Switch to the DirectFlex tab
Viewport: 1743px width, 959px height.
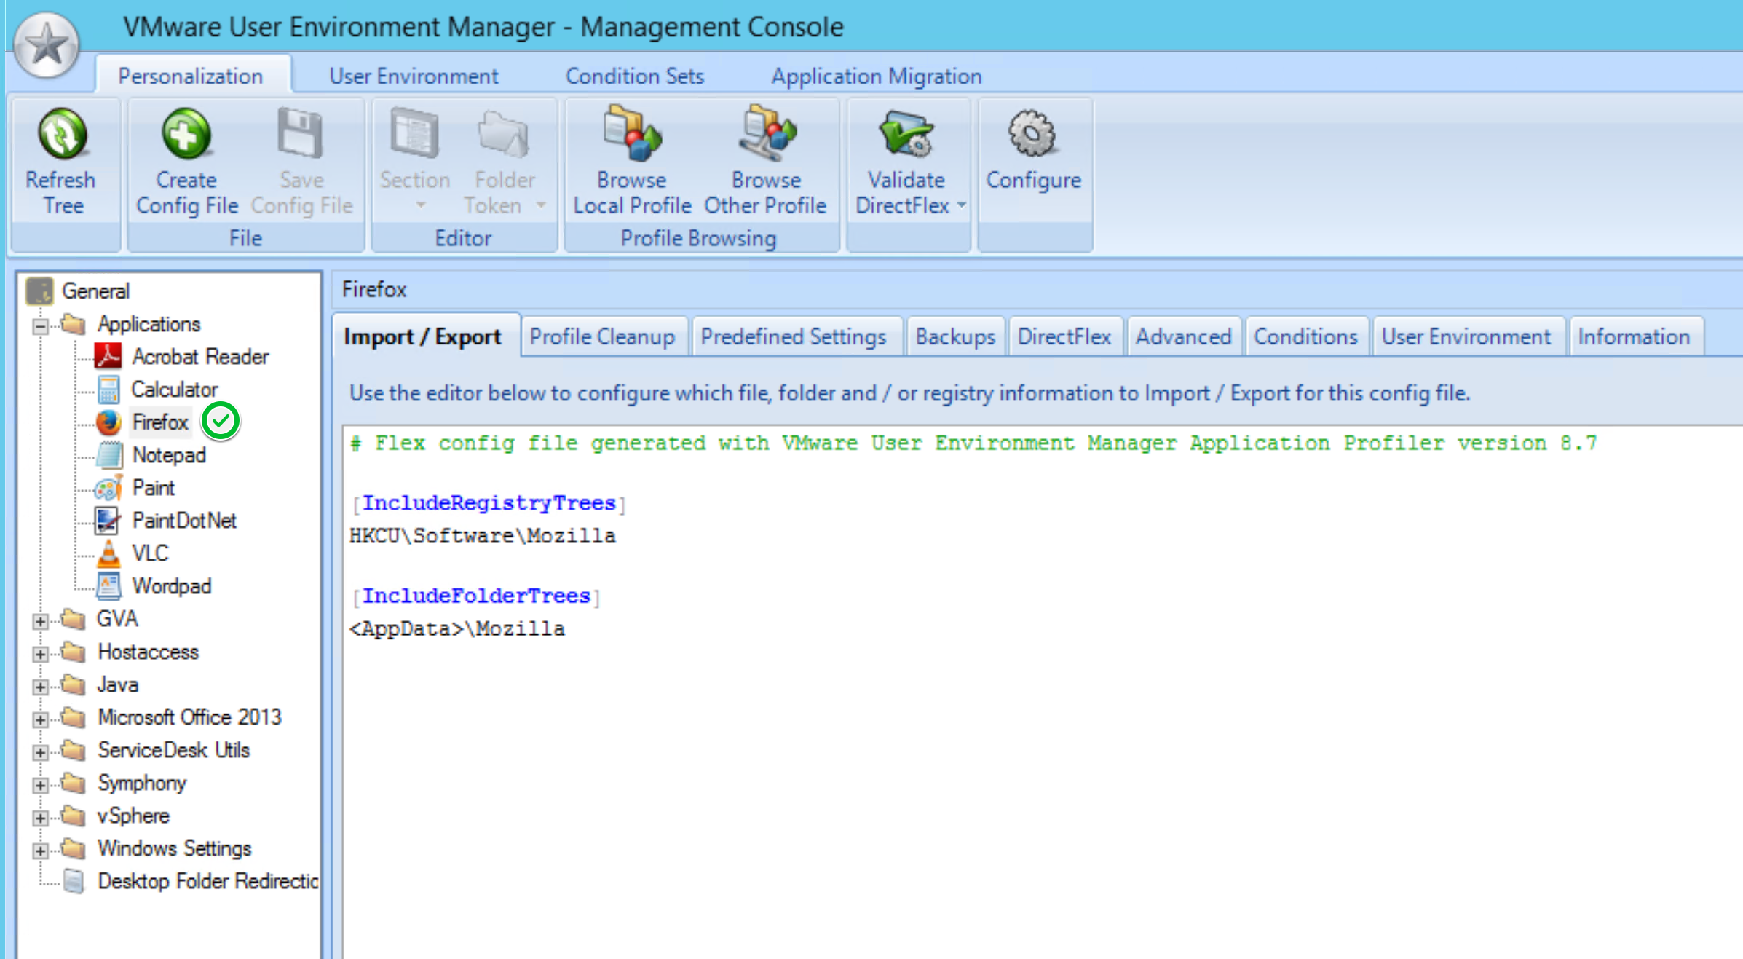point(1064,336)
